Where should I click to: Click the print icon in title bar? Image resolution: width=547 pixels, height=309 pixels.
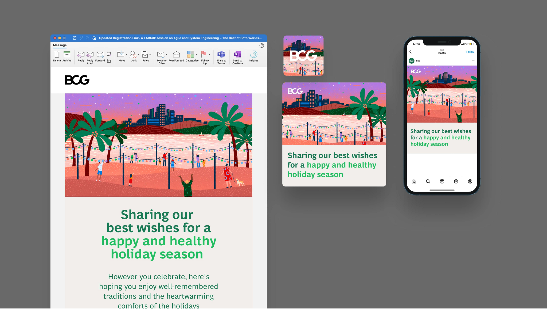[x=94, y=38]
